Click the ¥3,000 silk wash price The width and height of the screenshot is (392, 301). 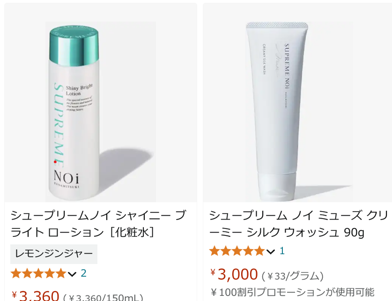point(234,274)
